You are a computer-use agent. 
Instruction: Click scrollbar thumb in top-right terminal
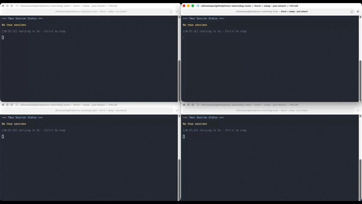point(360,80)
